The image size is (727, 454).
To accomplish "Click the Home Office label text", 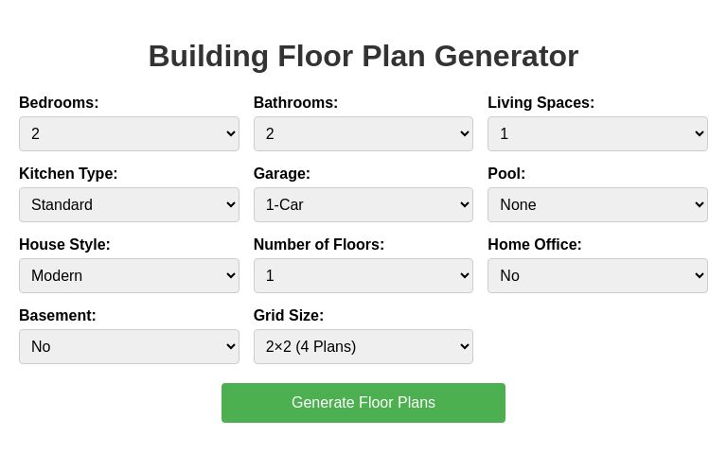I will [x=535, y=245].
